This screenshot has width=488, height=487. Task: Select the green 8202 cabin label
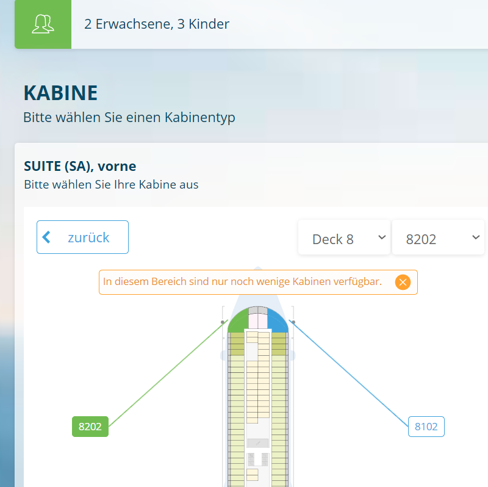90,427
